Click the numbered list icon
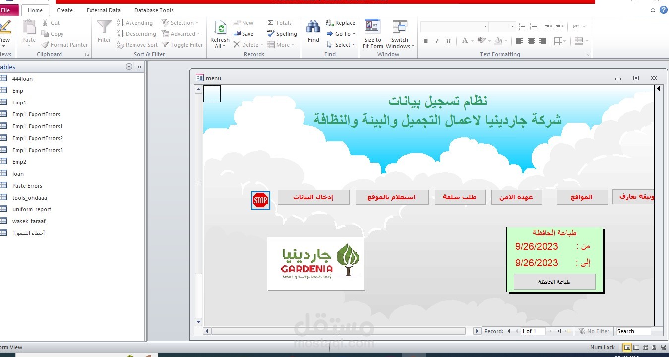The image size is (669, 357). [x=534, y=27]
